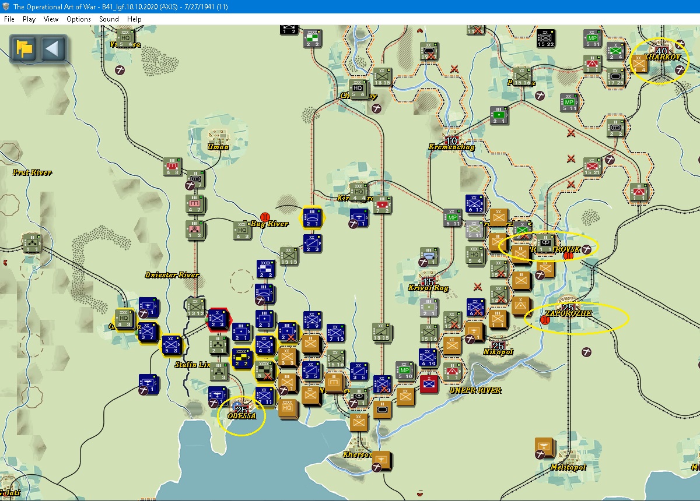Open the View menu
Viewport: 700px width, 501px height.
[51, 19]
